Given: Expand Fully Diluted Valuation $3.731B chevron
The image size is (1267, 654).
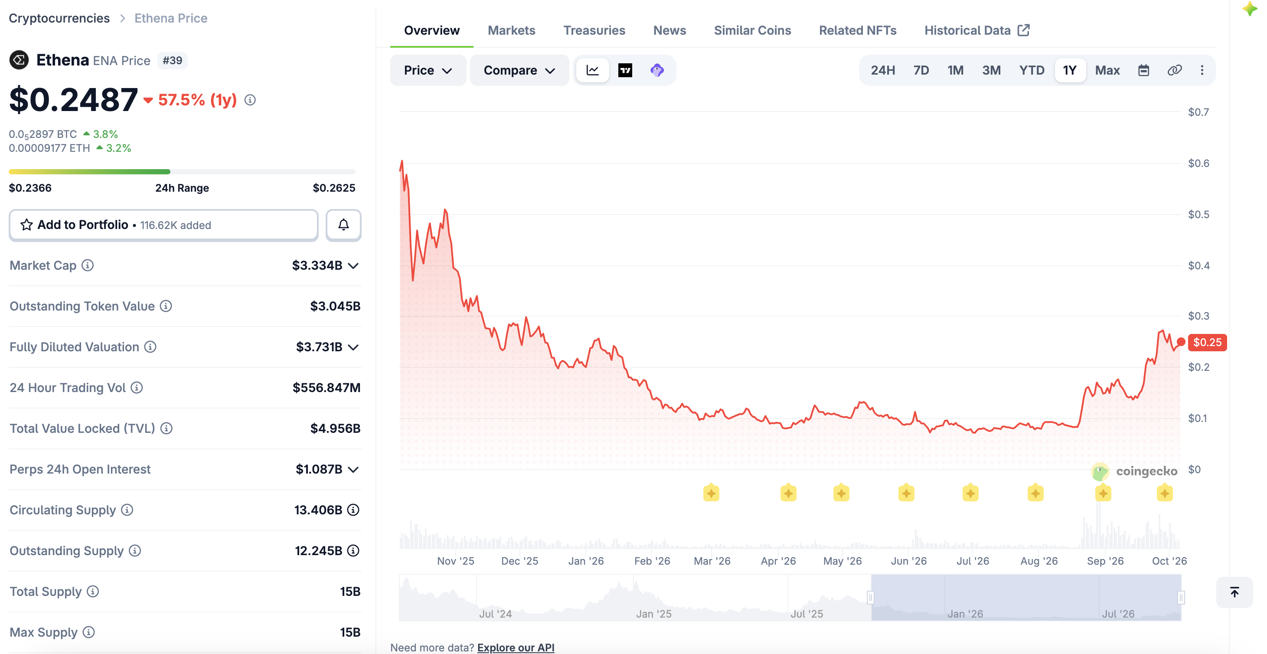Looking at the screenshot, I should [353, 347].
